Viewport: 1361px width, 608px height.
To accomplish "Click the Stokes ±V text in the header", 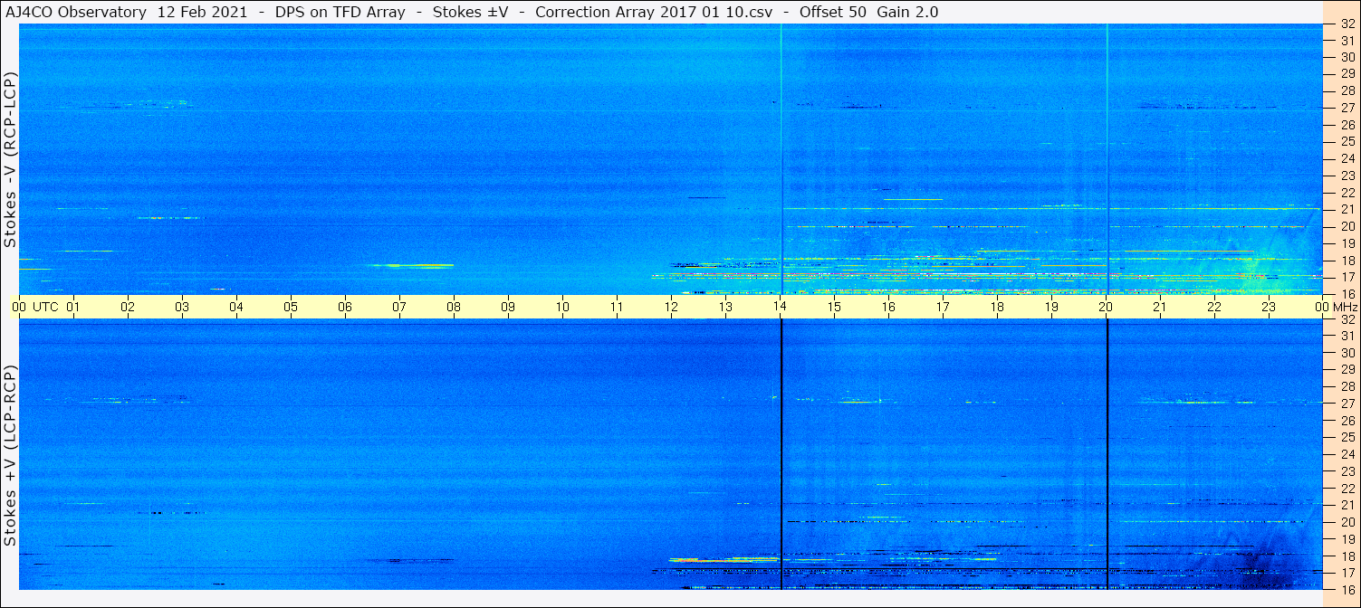I will point(470,12).
